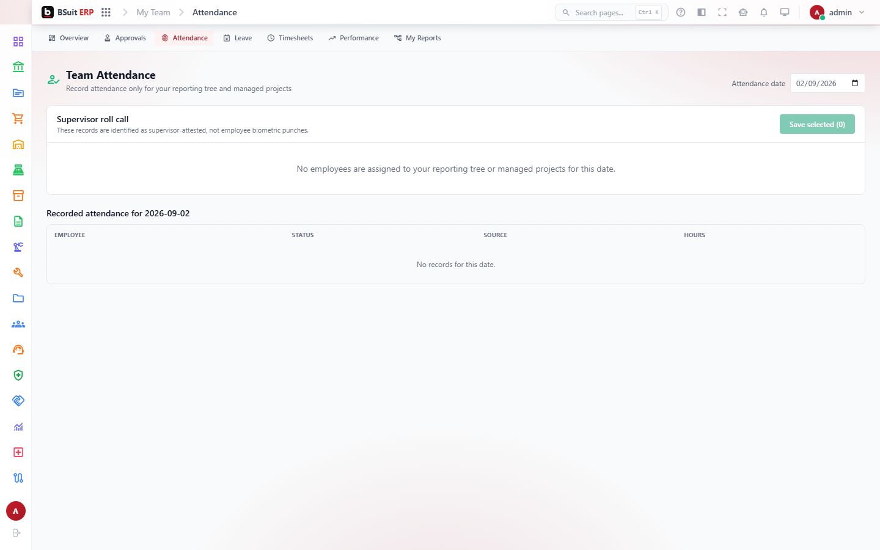Screen dimensions: 880x550
Task: Click the Save selected (0) button
Action: click(x=817, y=124)
